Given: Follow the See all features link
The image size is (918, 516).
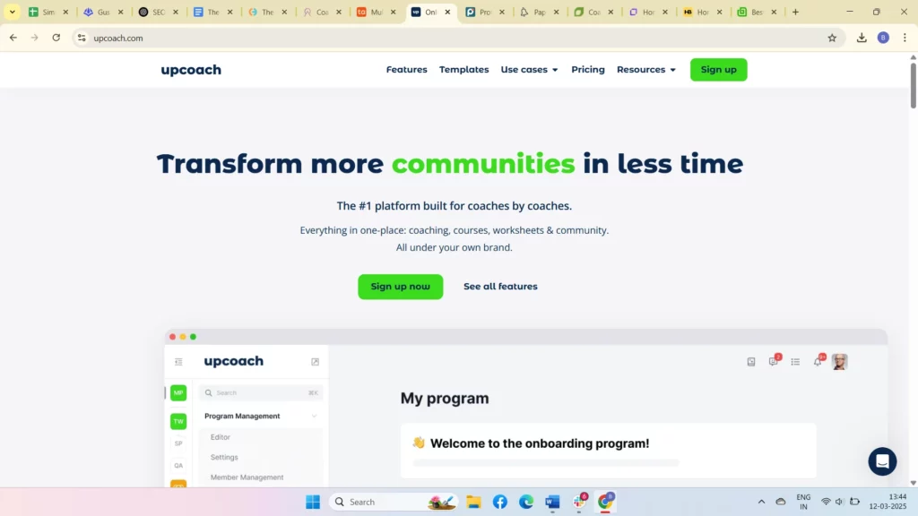Looking at the screenshot, I should point(500,287).
